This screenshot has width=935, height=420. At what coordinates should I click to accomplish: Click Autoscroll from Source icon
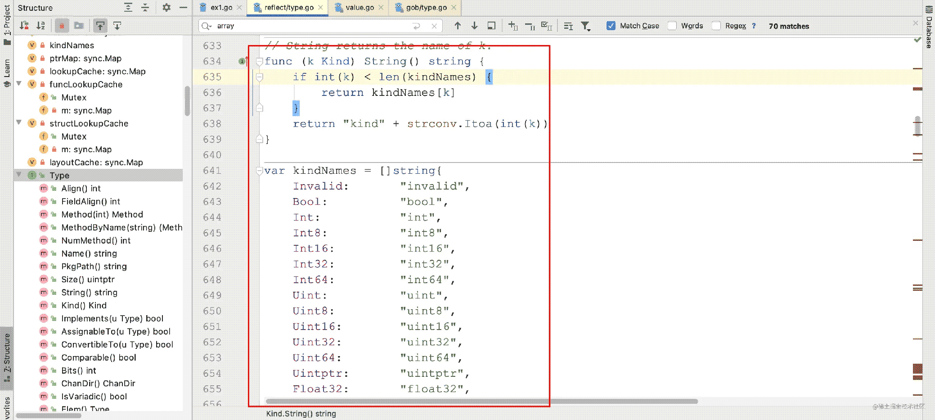pyautogui.click(x=117, y=26)
